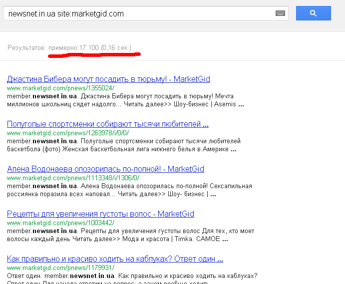Screen dimensions: 345x284
Task: Click the magnifier search button
Action: (x=313, y=13)
